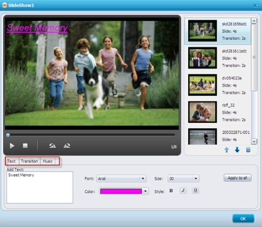The image size is (262, 227).
Task: Click the Apply to all button
Action: click(x=237, y=178)
